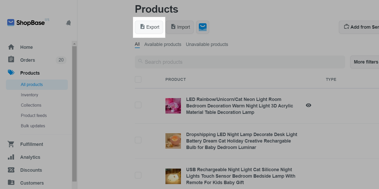The image size is (379, 189).
Task: Click the Discounts percent icon
Action: click(11, 170)
